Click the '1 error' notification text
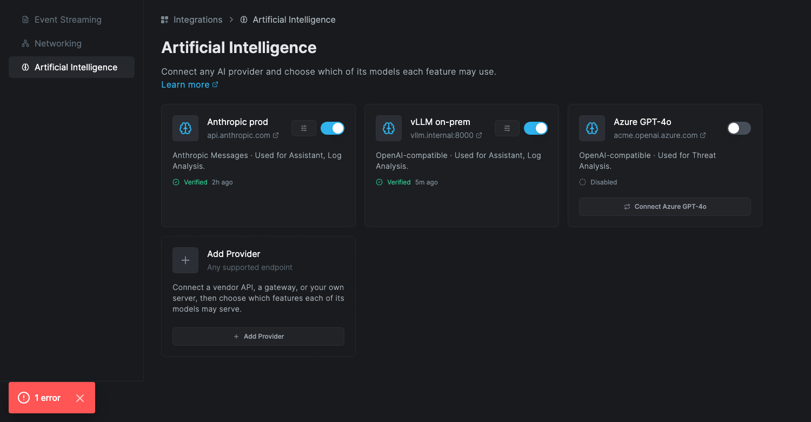 point(48,398)
